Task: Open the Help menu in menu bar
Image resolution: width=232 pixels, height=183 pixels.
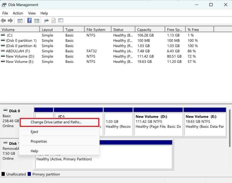Action: (x=44, y=13)
